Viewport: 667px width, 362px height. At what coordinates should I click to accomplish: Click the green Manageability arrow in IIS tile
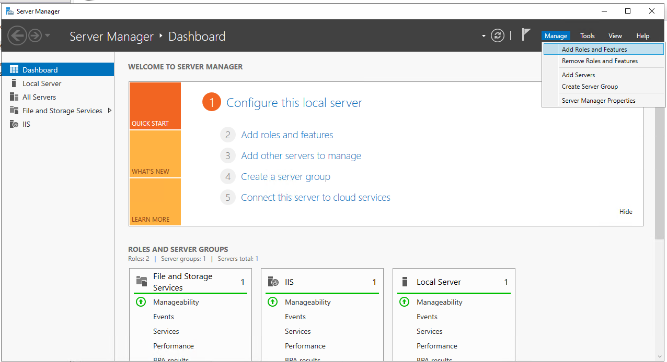[x=272, y=302]
